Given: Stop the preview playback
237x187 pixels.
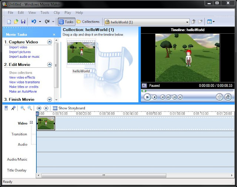Looking at the screenshot, I should click(x=154, y=97).
